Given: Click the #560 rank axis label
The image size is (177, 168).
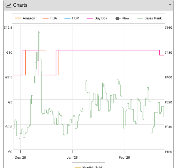Looking at the screenshot, I should point(168,28).
